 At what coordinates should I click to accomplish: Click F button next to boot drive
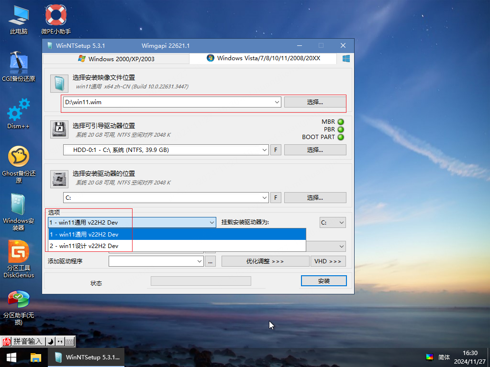coord(276,150)
